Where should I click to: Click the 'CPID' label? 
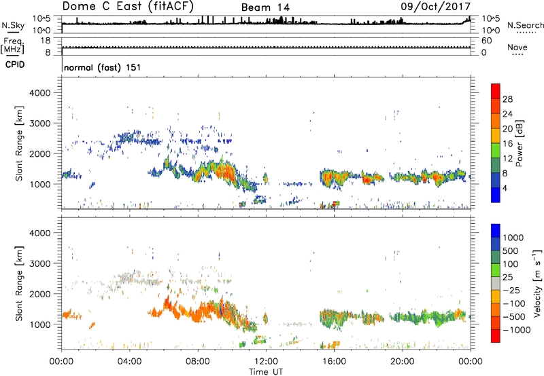15,64
